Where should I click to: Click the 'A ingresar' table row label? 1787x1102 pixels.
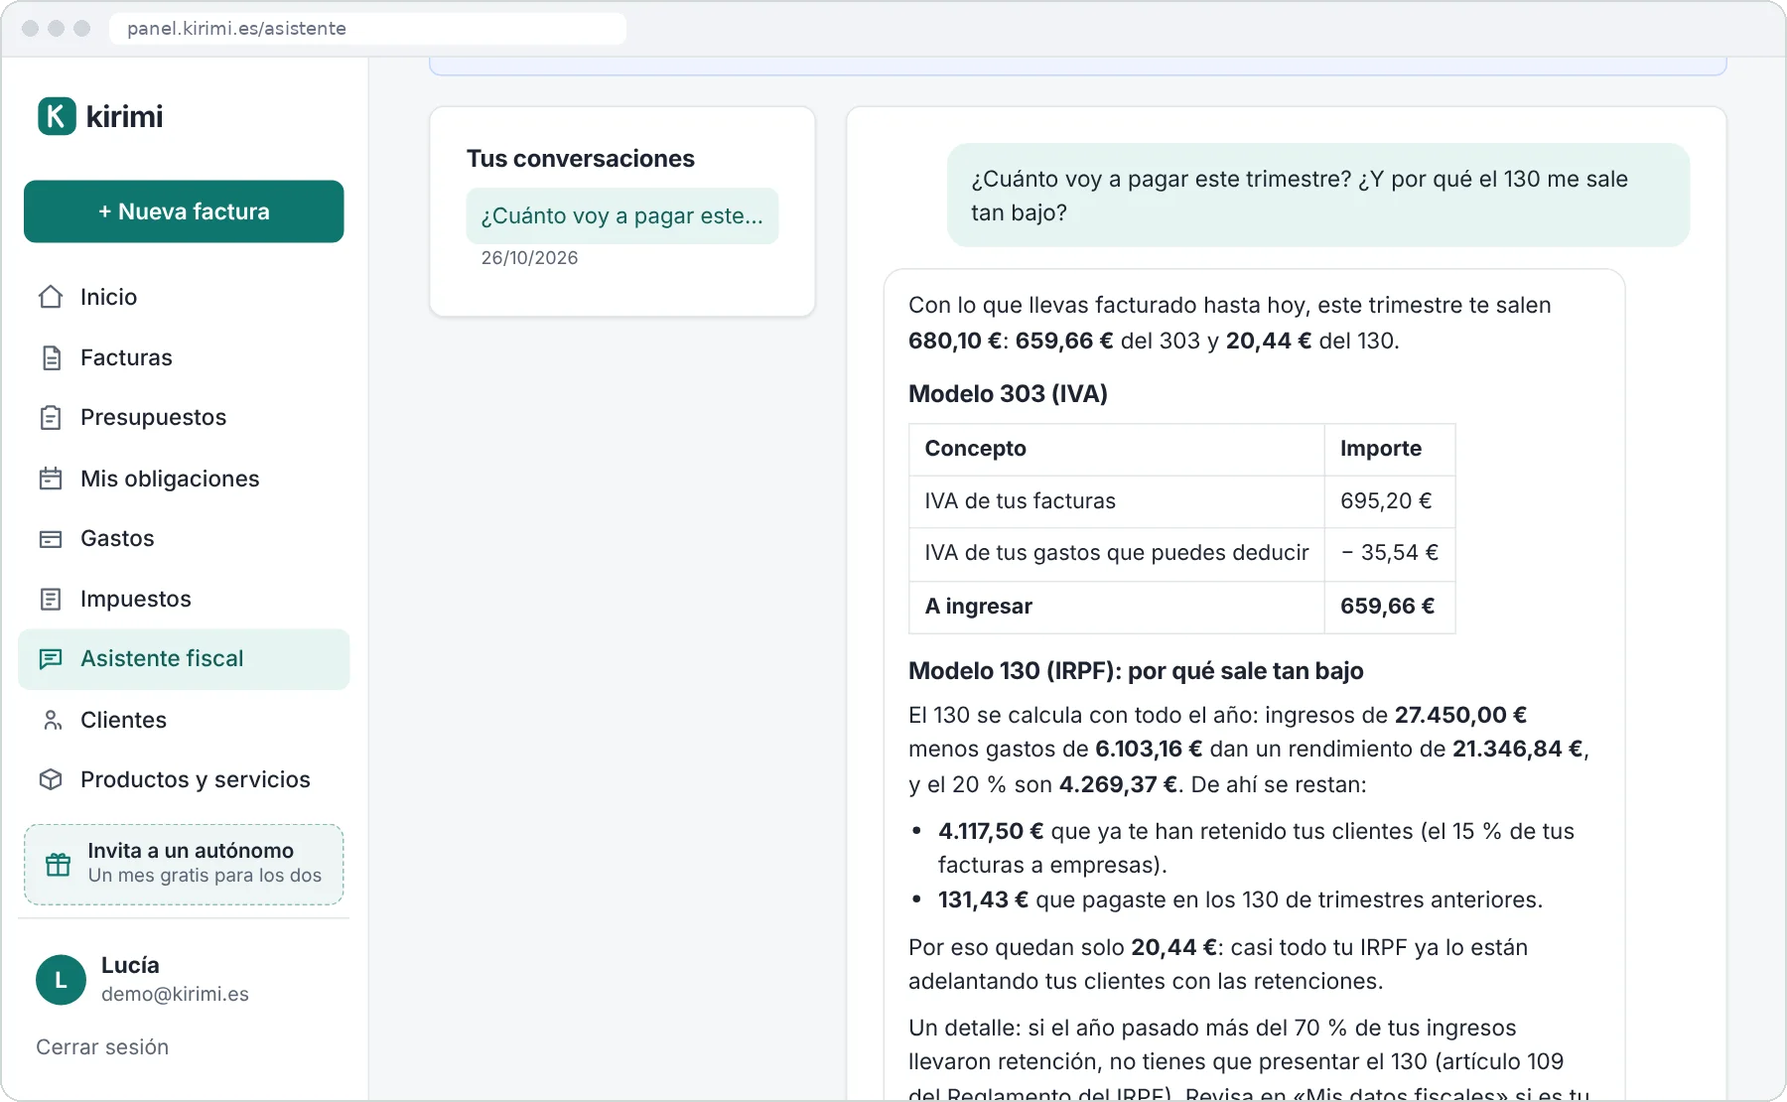tap(979, 607)
